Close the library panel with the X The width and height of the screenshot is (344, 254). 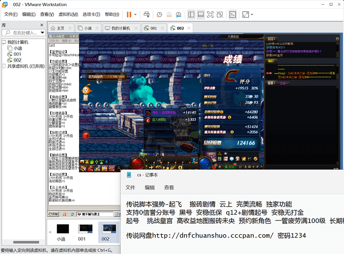click(42, 25)
